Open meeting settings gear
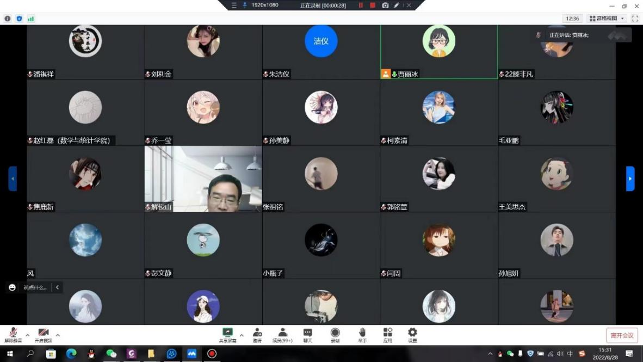 pyautogui.click(x=412, y=335)
